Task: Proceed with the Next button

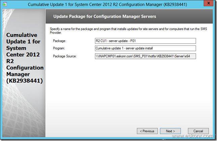Action: tap(170, 131)
